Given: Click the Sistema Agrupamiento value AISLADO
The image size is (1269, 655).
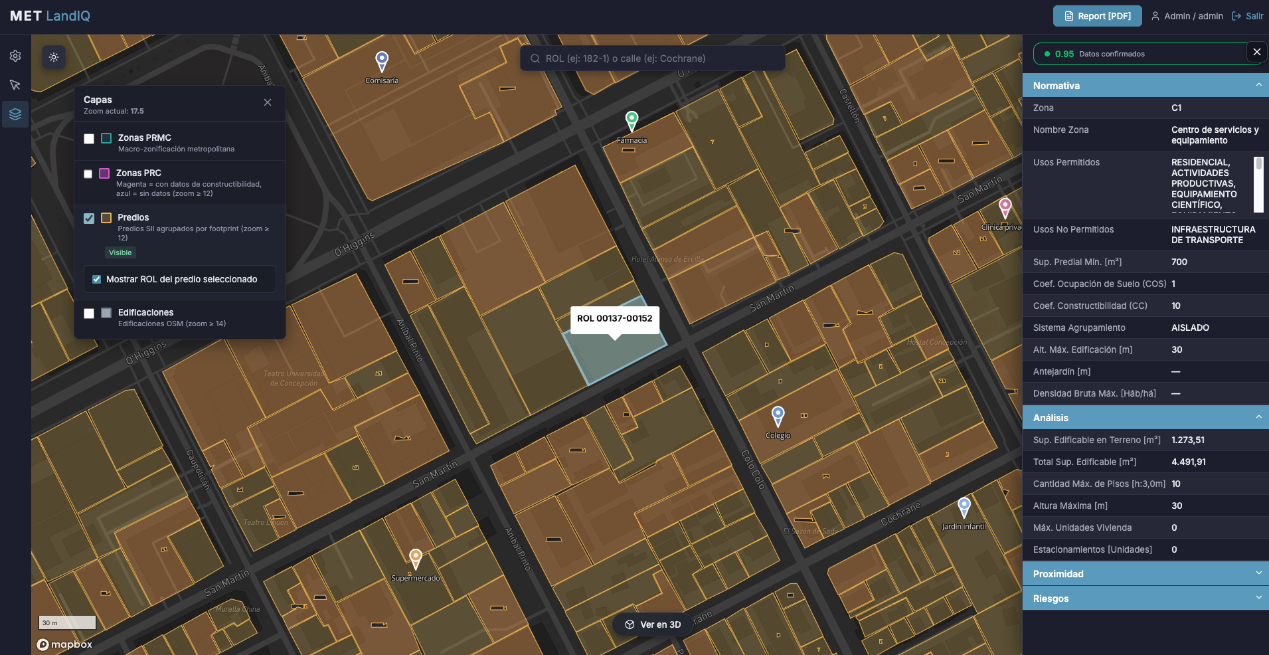Looking at the screenshot, I should click(1190, 327).
